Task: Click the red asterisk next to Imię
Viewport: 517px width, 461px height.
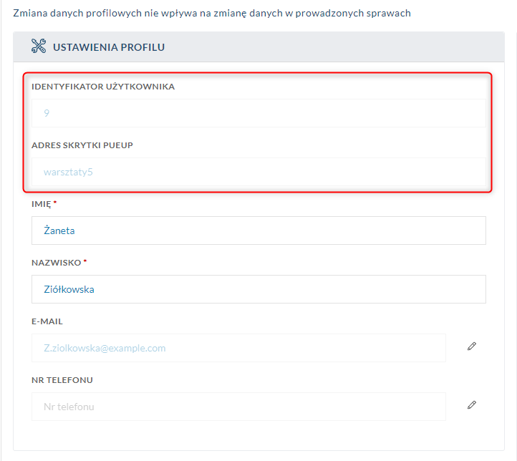Action: pyautogui.click(x=55, y=203)
